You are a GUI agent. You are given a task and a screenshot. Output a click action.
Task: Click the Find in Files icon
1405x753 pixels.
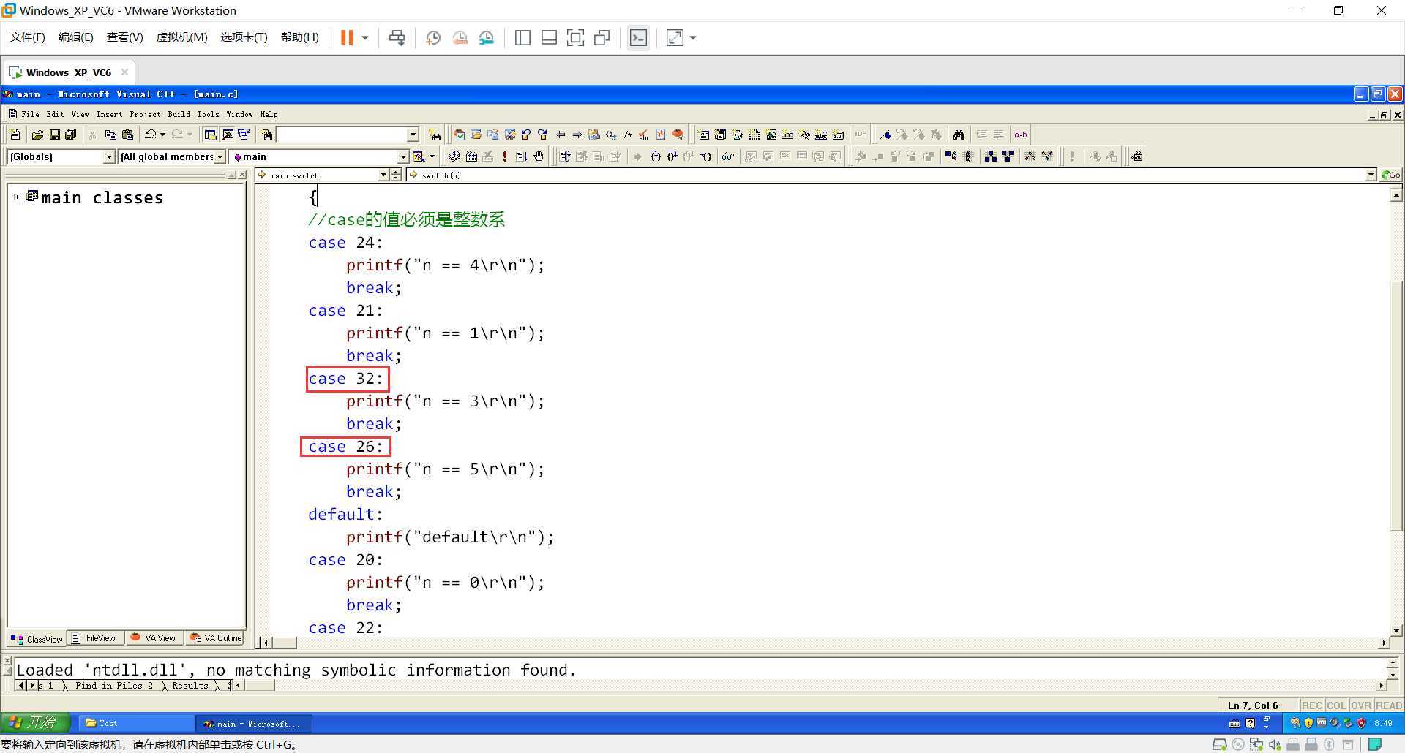266,135
